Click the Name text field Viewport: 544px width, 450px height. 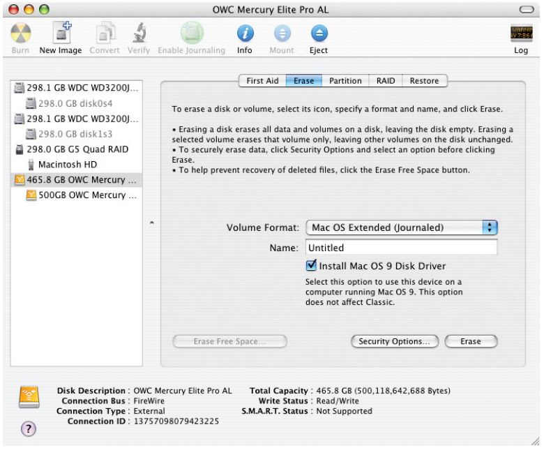(402, 248)
